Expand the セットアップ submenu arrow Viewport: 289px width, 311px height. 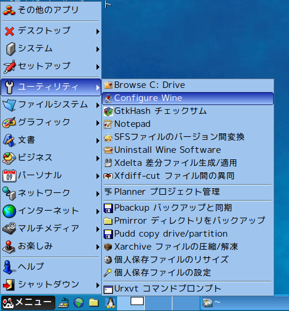click(x=98, y=67)
